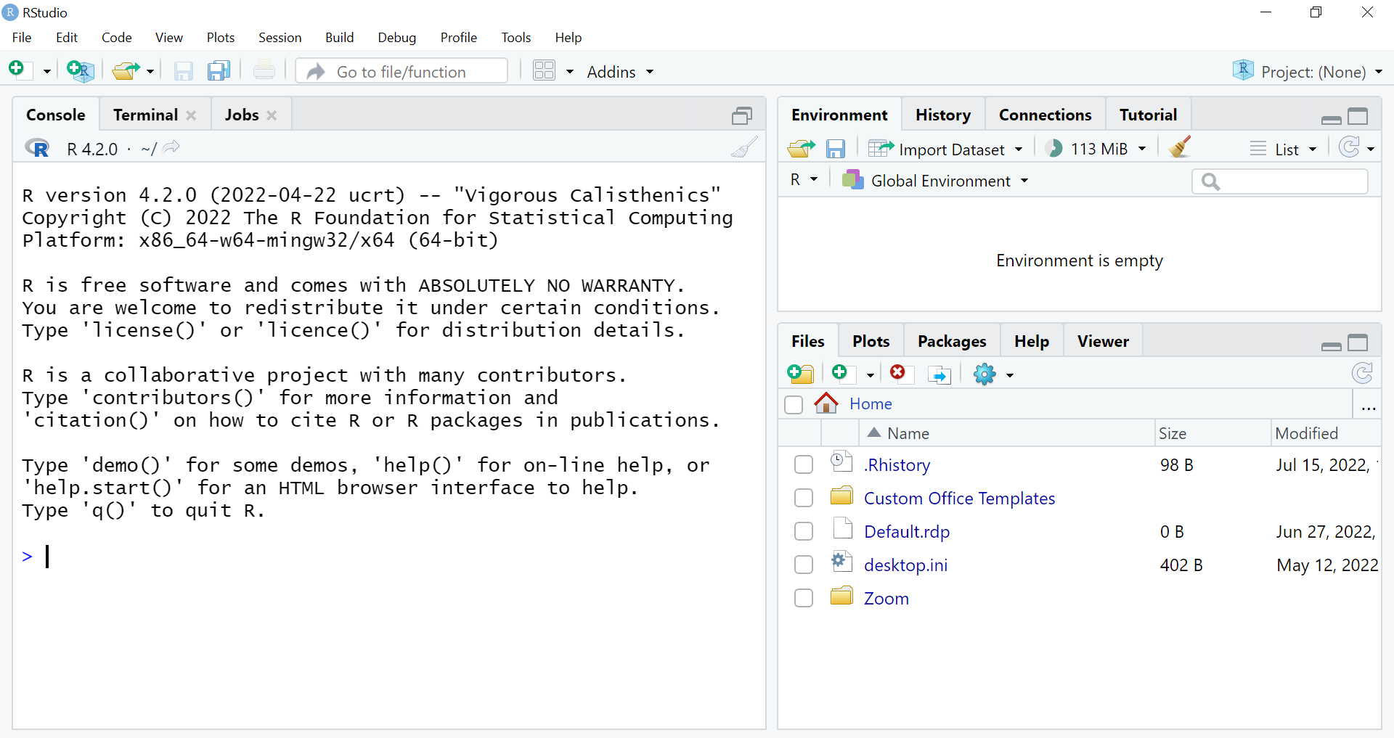Expand the new file dropdown arrow in Files

click(x=870, y=375)
